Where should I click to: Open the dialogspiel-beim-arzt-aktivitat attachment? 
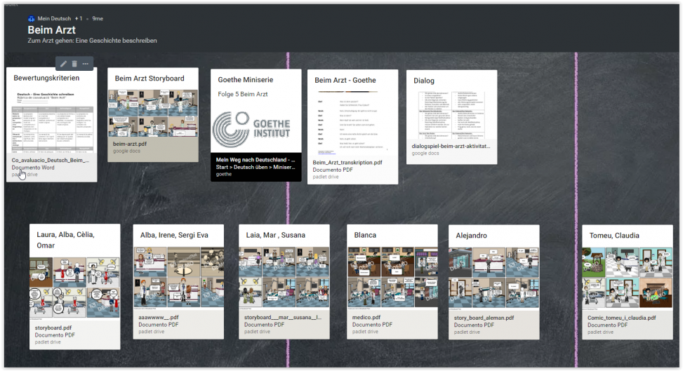click(x=451, y=146)
